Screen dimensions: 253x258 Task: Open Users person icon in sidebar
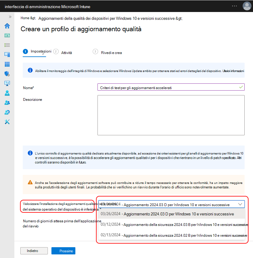7,93
